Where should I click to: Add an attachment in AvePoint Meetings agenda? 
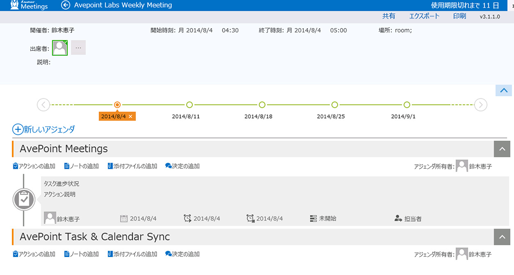click(133, 166)
